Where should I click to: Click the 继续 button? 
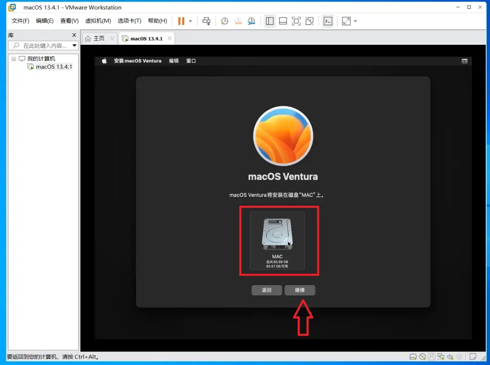point(300,290)
